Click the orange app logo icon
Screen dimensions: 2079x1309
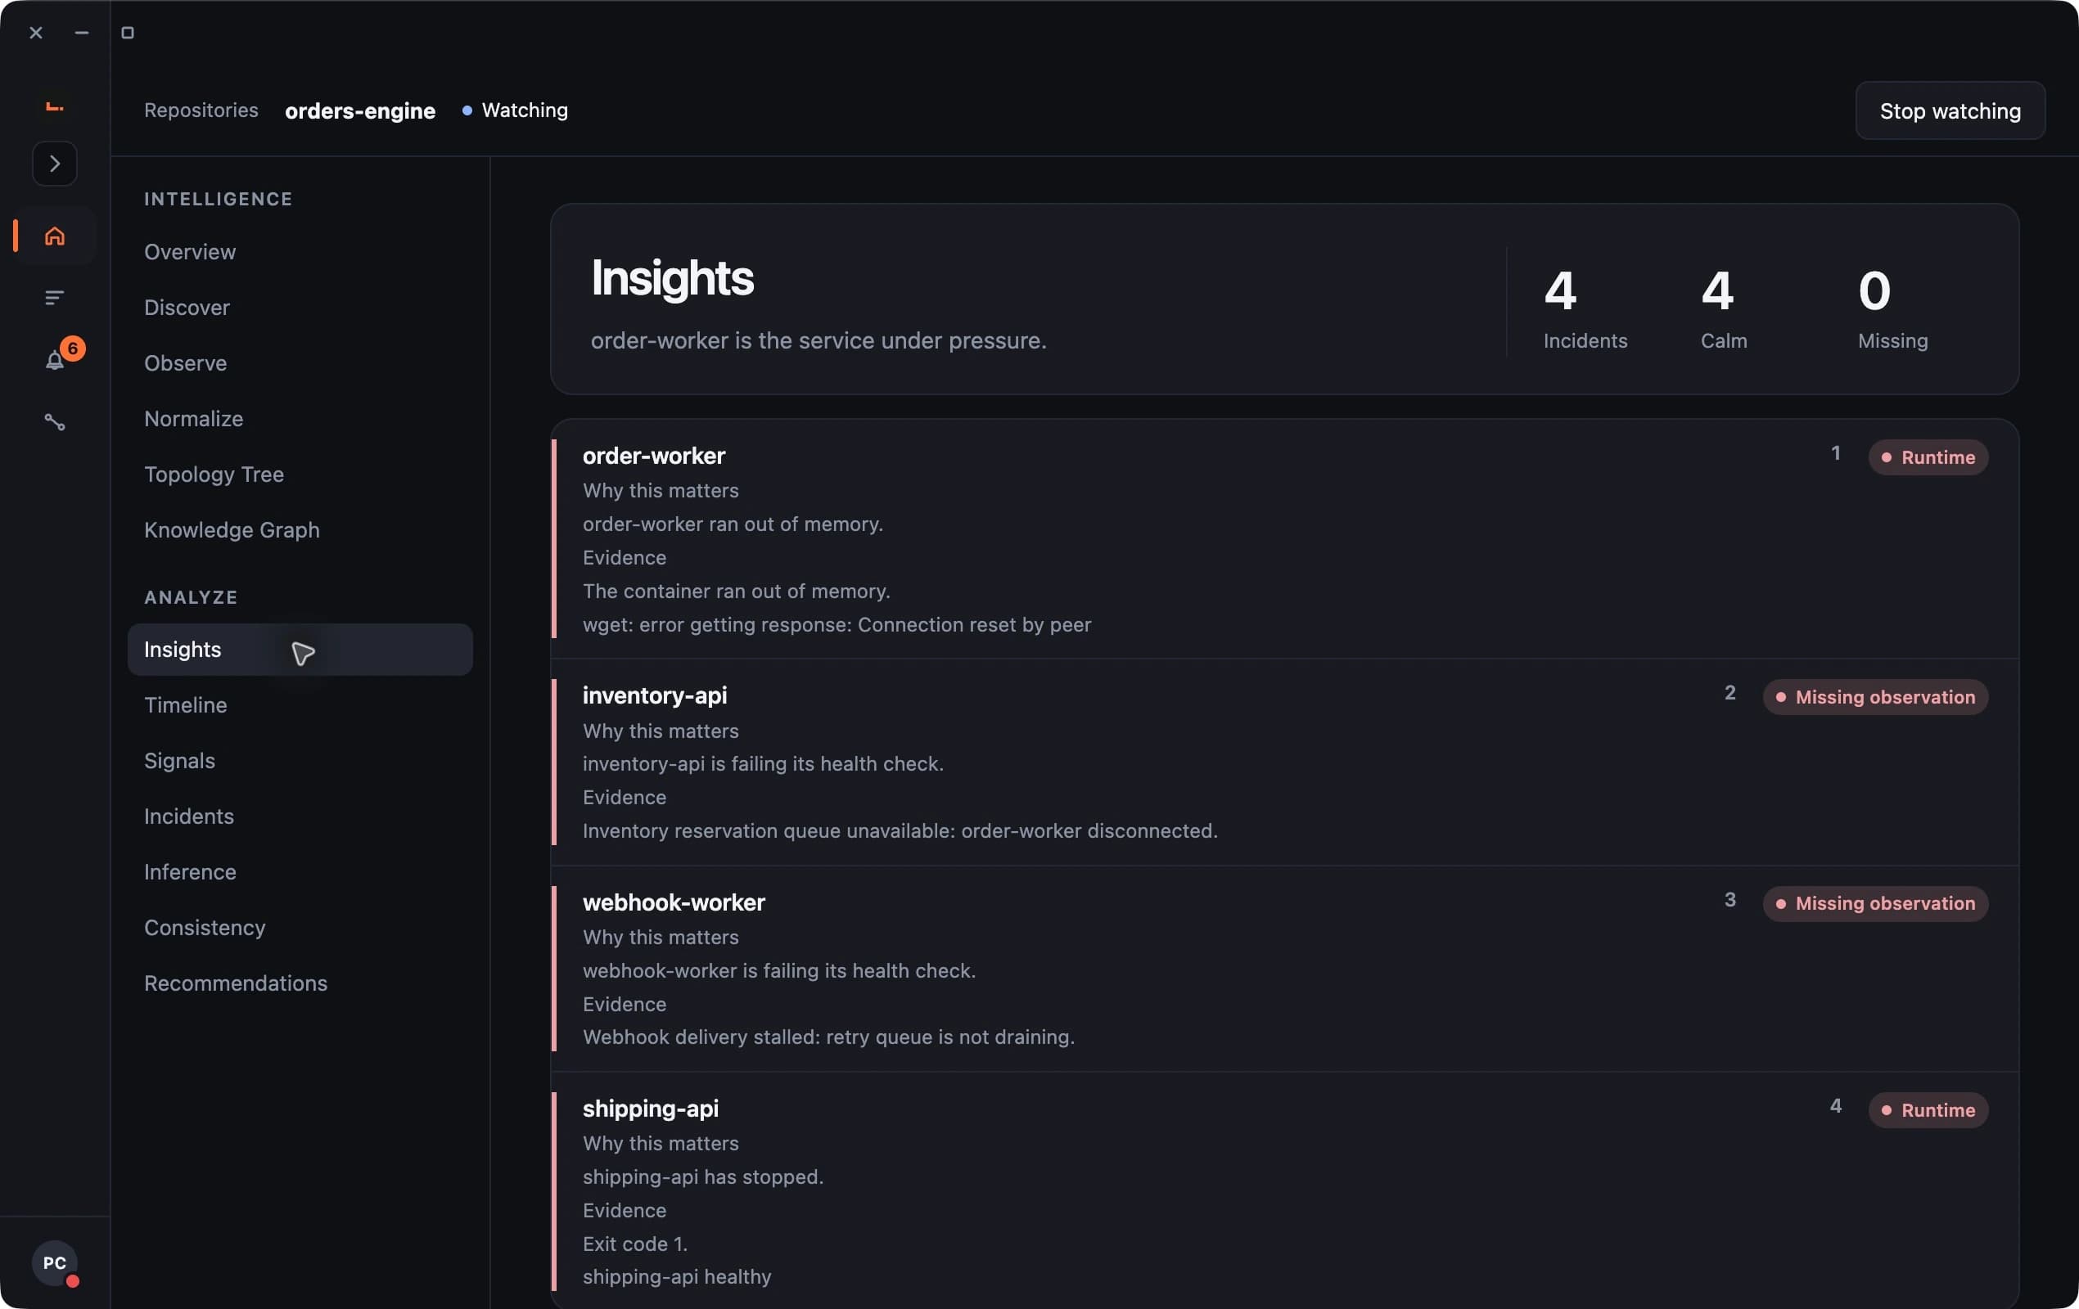pyautogui.click(x=54, y=107)
